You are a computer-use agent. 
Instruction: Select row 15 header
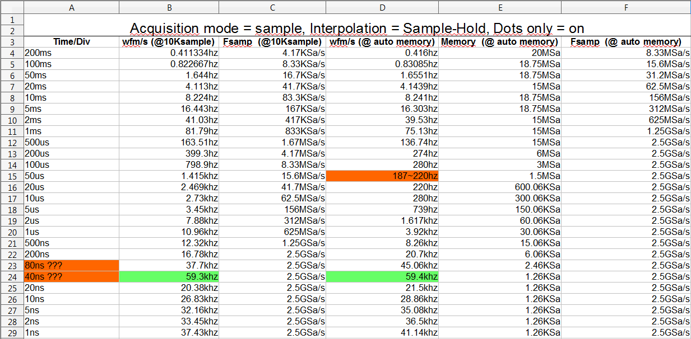pos(12,176)
